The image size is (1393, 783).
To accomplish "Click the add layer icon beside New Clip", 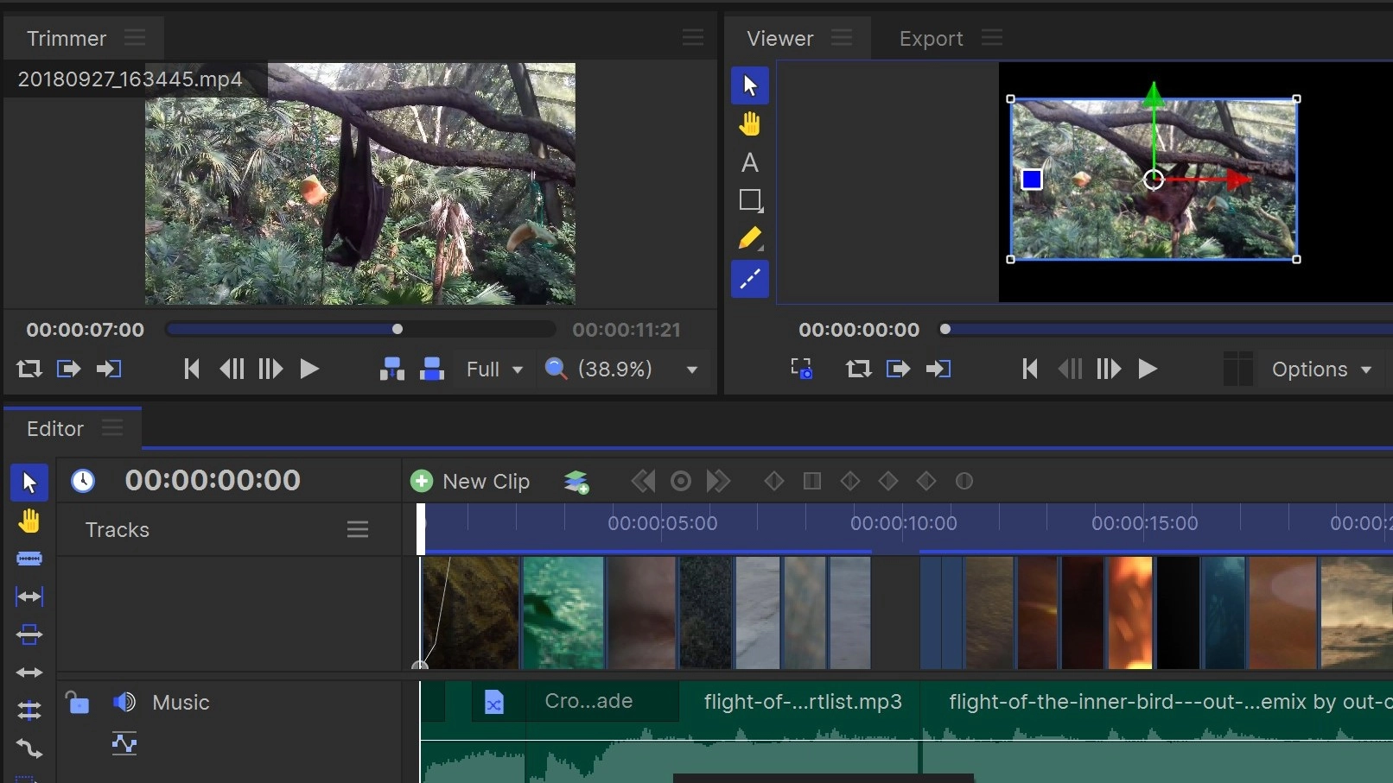I will [576, 482].
